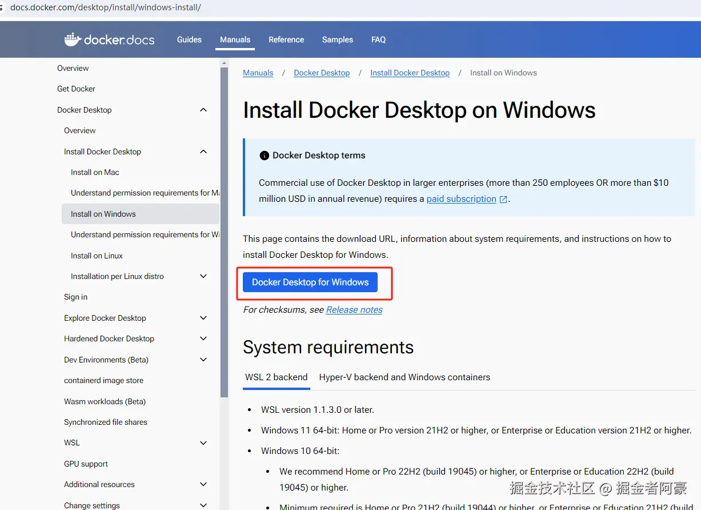Click external link icon after paid subscription
The image size is (701, 510).
(503, 200)
